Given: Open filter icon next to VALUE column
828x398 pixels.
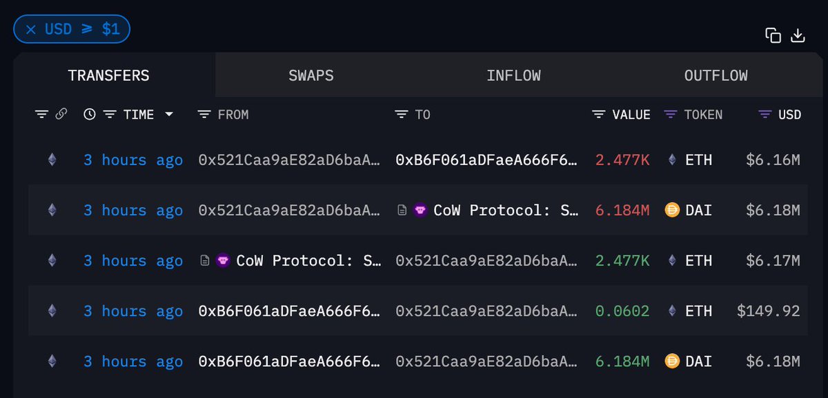Looking at the screenshot, I should click(x=599, y=115).
